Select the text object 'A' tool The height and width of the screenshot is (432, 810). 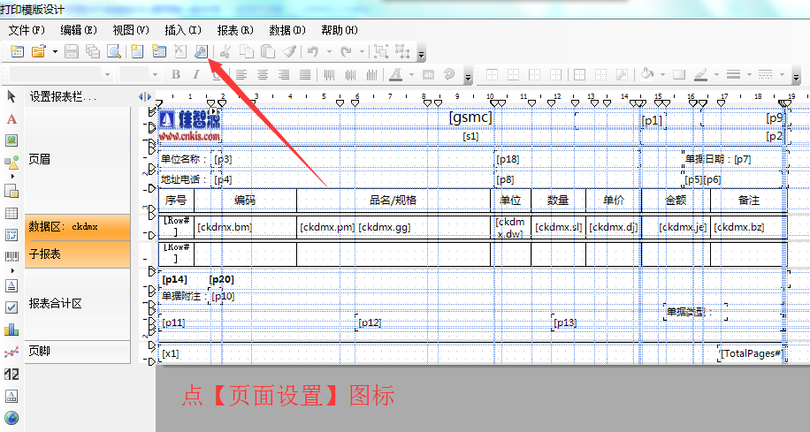click(12, 118)
